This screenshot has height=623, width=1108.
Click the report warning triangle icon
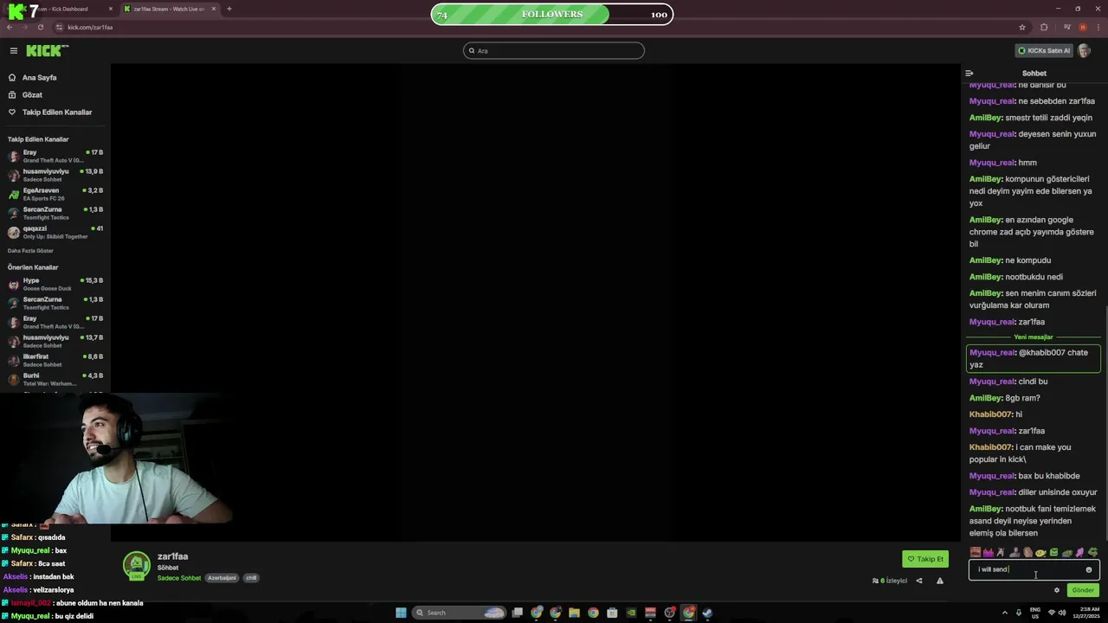(940, 581)
